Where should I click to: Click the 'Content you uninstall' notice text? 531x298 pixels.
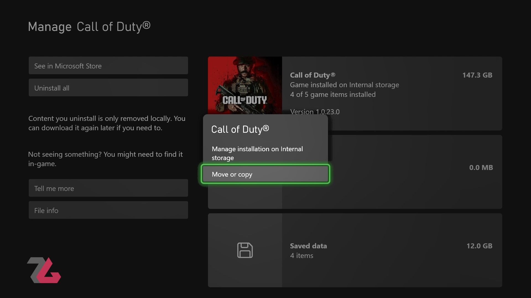click(x=107, y=123)
